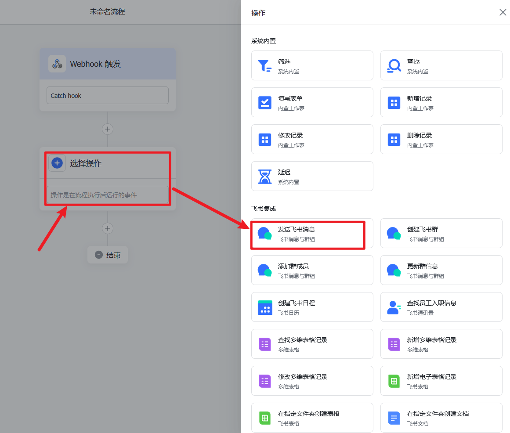The width and height of the screenshot is (510, 433).
Task: Click the purple list icon for 修改多维表格记录
Action: [x=265, y=381]
